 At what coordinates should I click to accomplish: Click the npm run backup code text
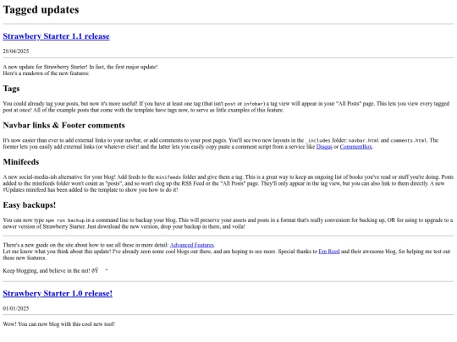(x=65, y=220)
